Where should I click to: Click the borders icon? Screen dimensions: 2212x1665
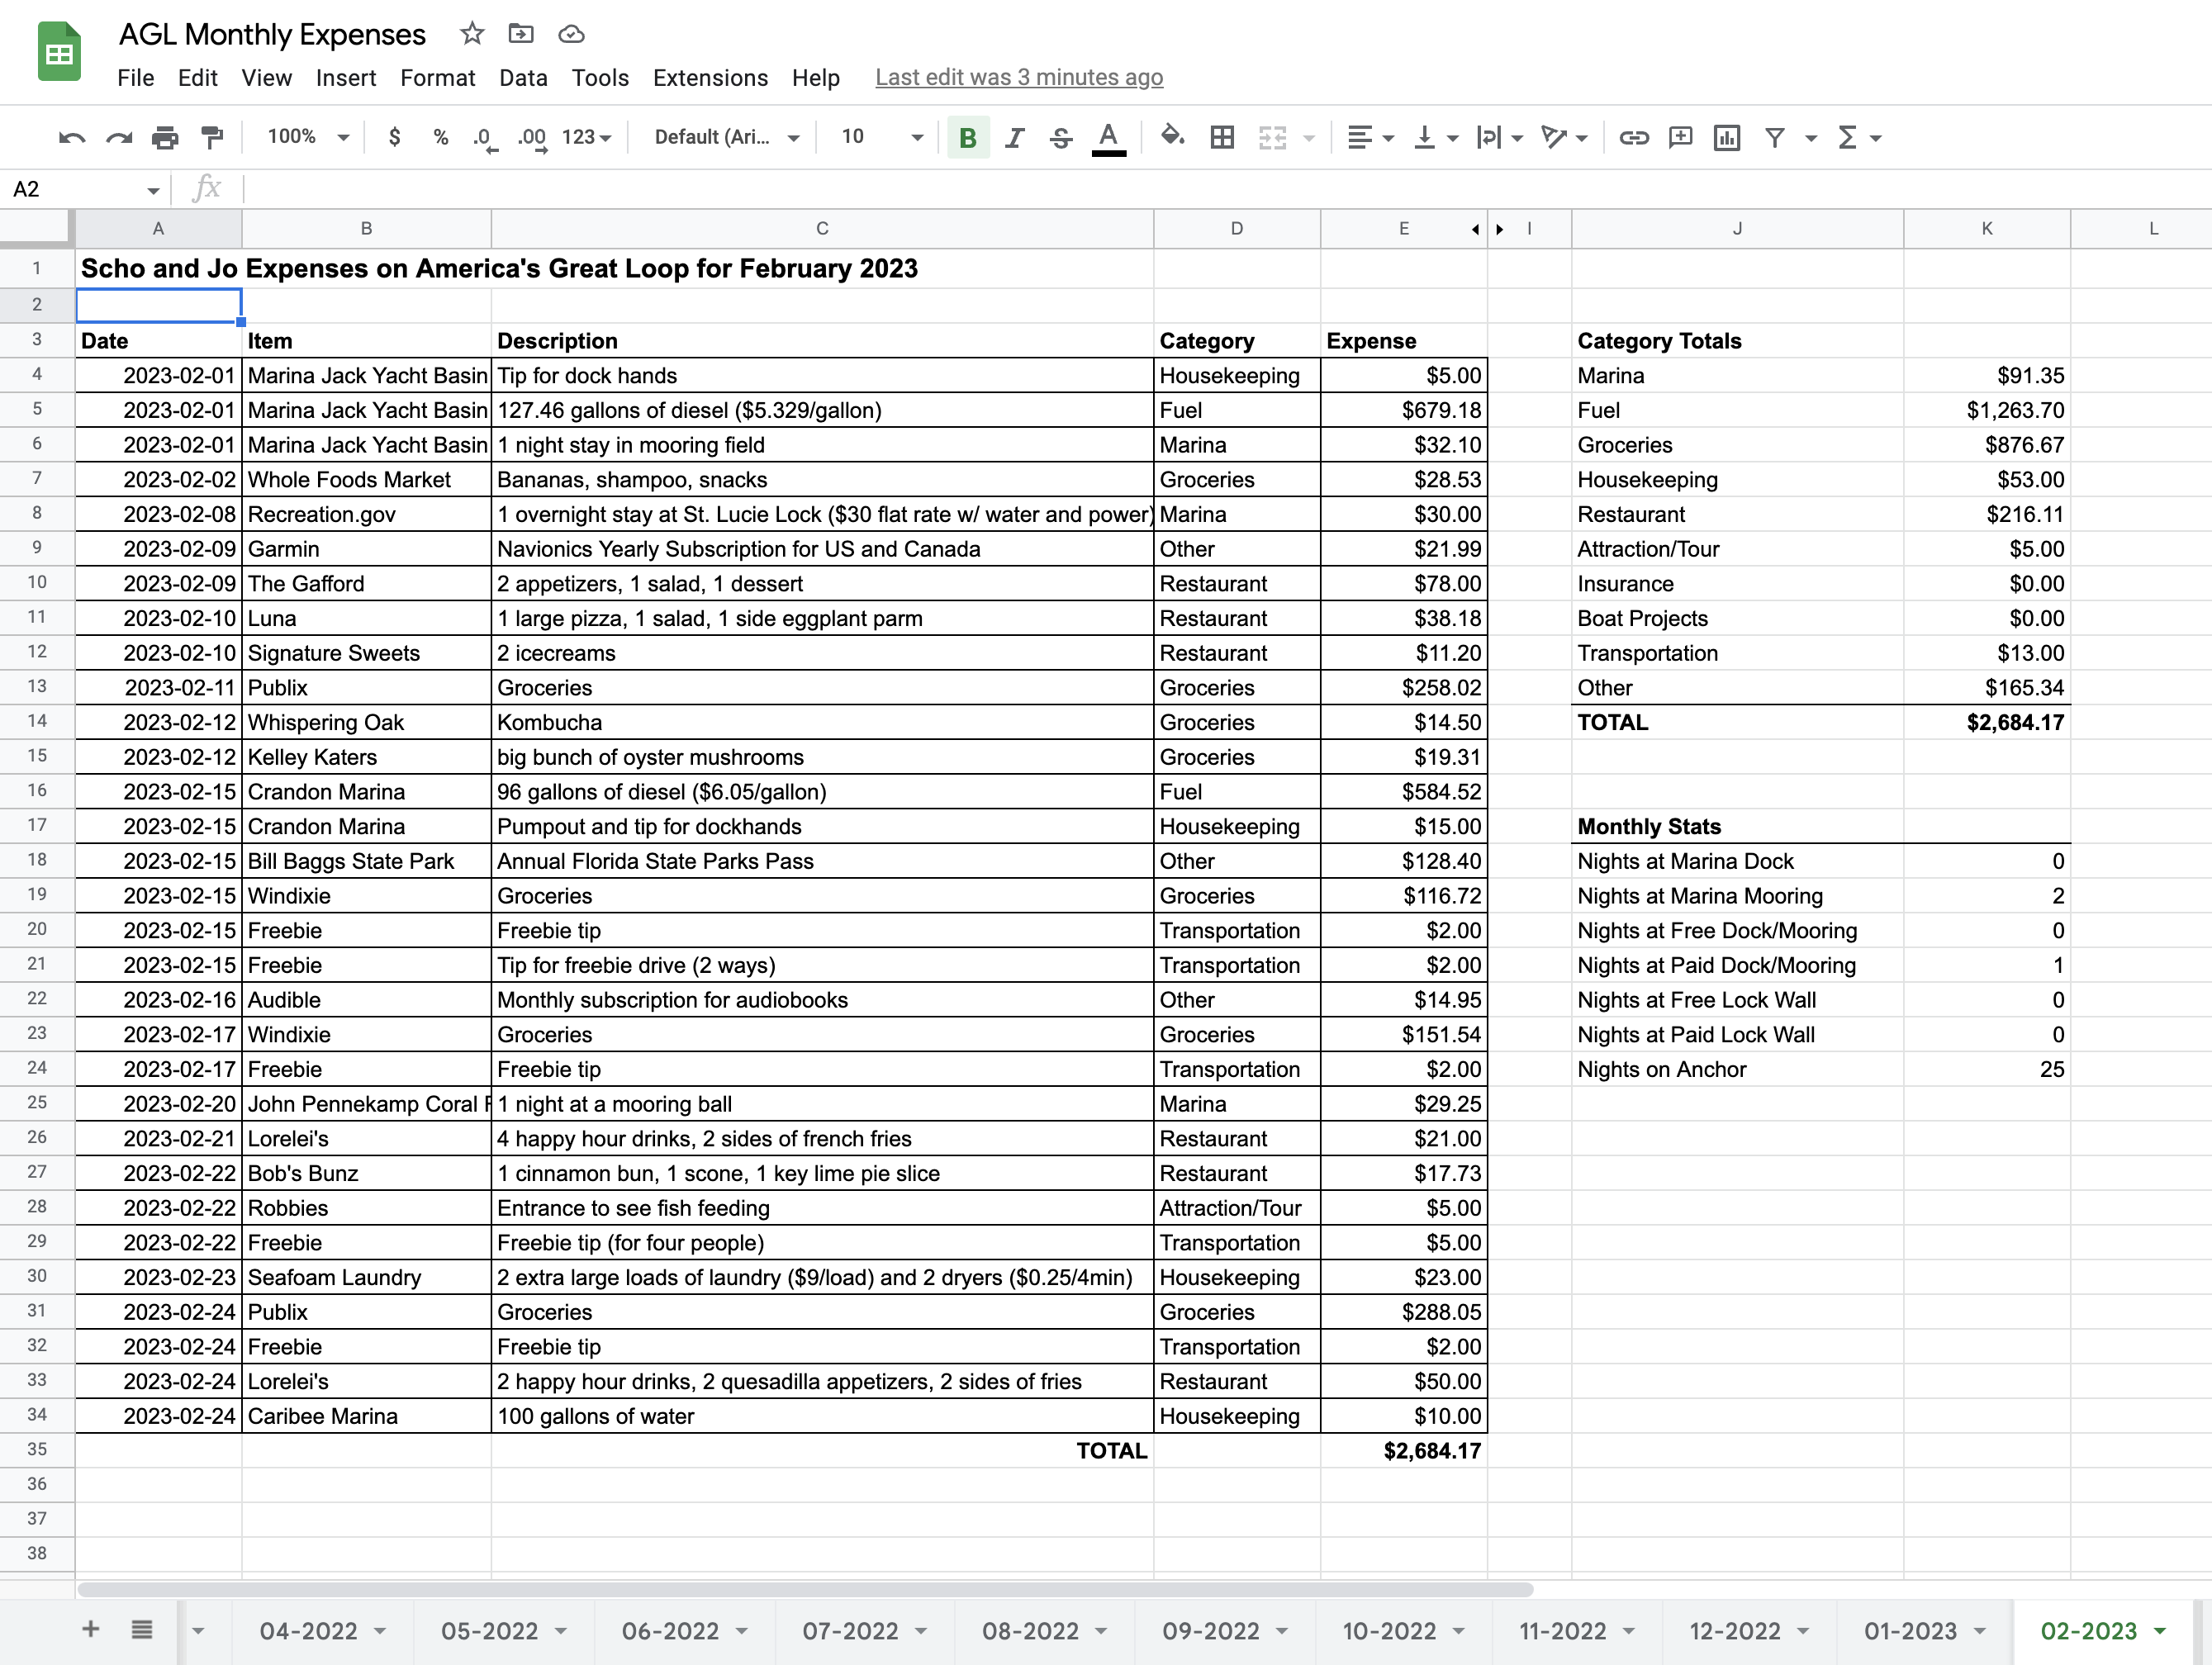coord(1222,137)
